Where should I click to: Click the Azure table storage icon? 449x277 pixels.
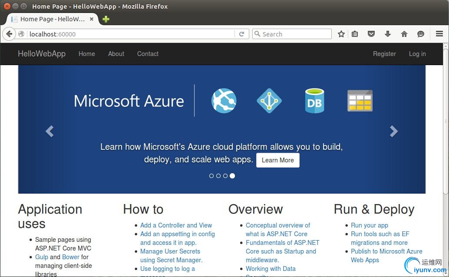(x=360, y=101)
